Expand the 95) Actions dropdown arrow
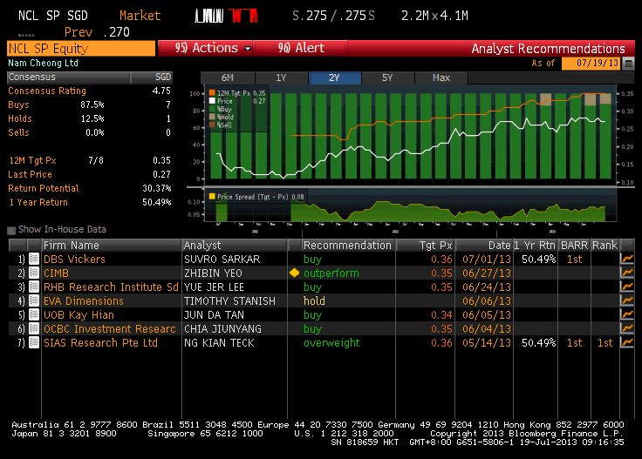This screenshot has height=459, width=642. click(x=248, y=49)
